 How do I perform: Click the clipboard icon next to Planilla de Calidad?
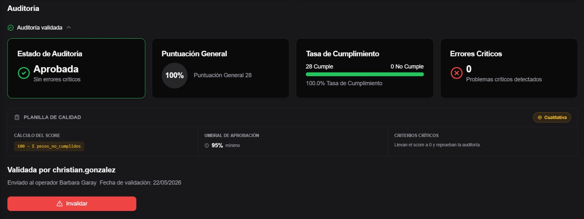17,117
